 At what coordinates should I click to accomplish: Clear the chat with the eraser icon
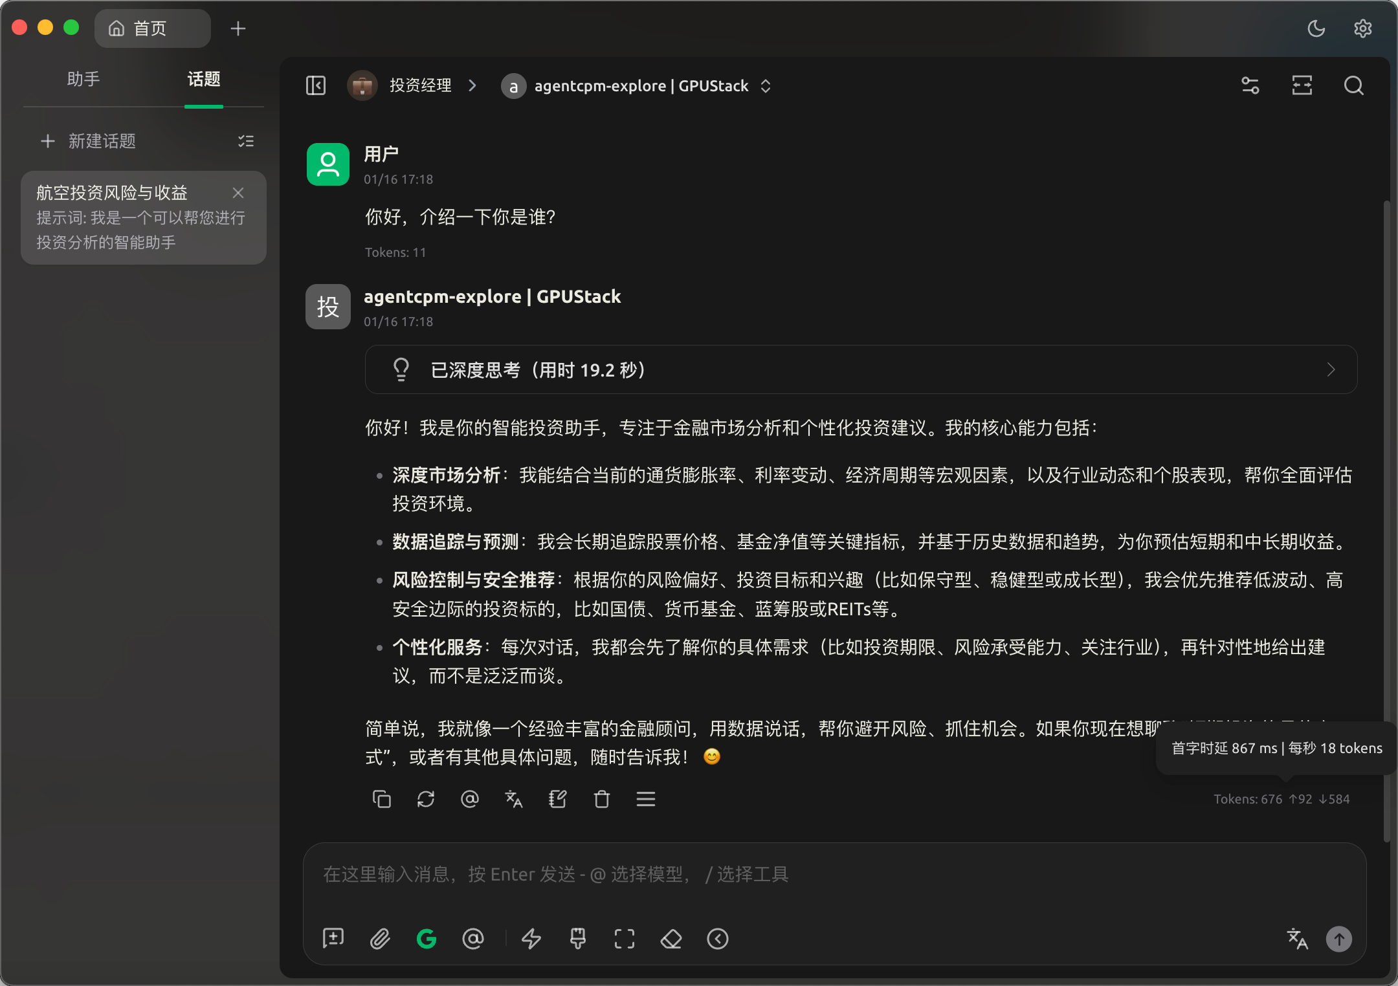pos(671,939)
